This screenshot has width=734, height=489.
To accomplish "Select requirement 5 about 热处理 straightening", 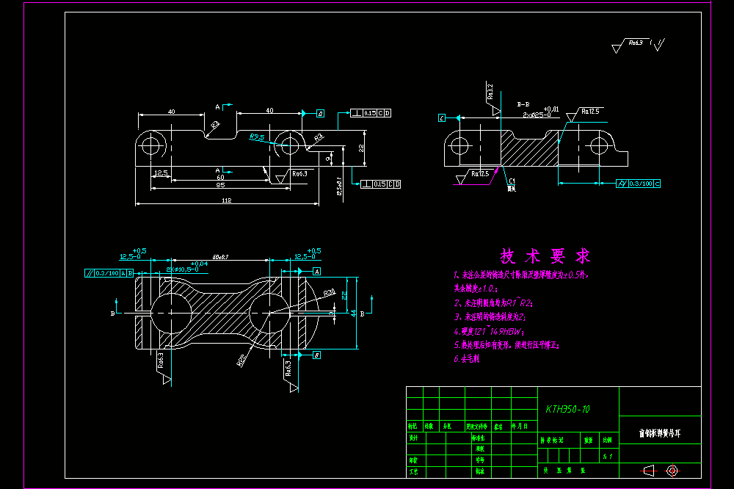I will pos(506,345).
